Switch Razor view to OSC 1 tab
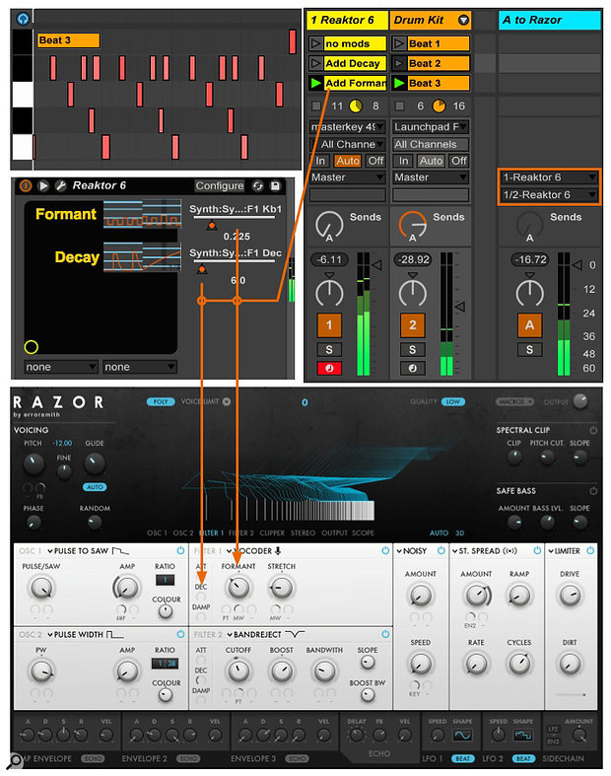Viewport: 611px width, 776px height. tap(157, 533)
